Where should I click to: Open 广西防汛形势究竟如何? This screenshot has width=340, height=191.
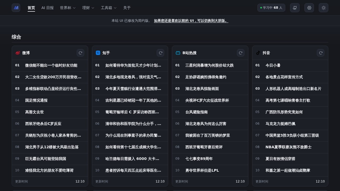[284, 112]
